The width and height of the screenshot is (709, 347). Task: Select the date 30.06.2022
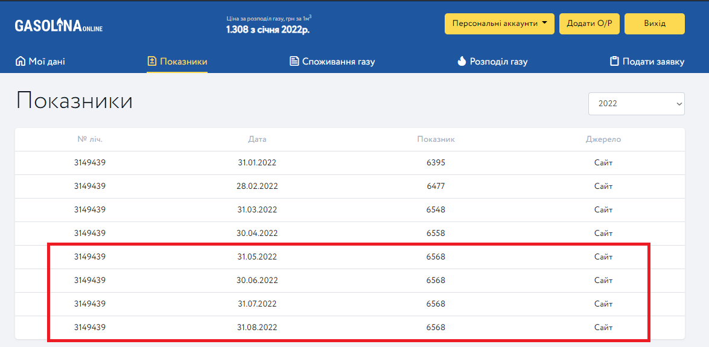257,281
